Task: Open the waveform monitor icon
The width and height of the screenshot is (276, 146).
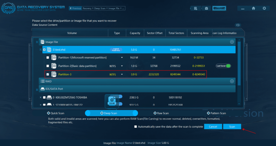Action: (x=219, y=8)
